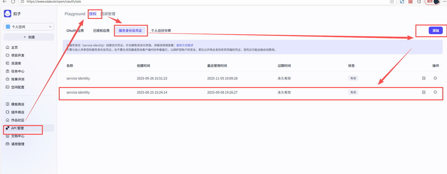Viewport: 447px width, 174px height.
Task: Click edit icon for 2025-08-25 service identity
Action: pyautogui.click(x=424, y=92)
